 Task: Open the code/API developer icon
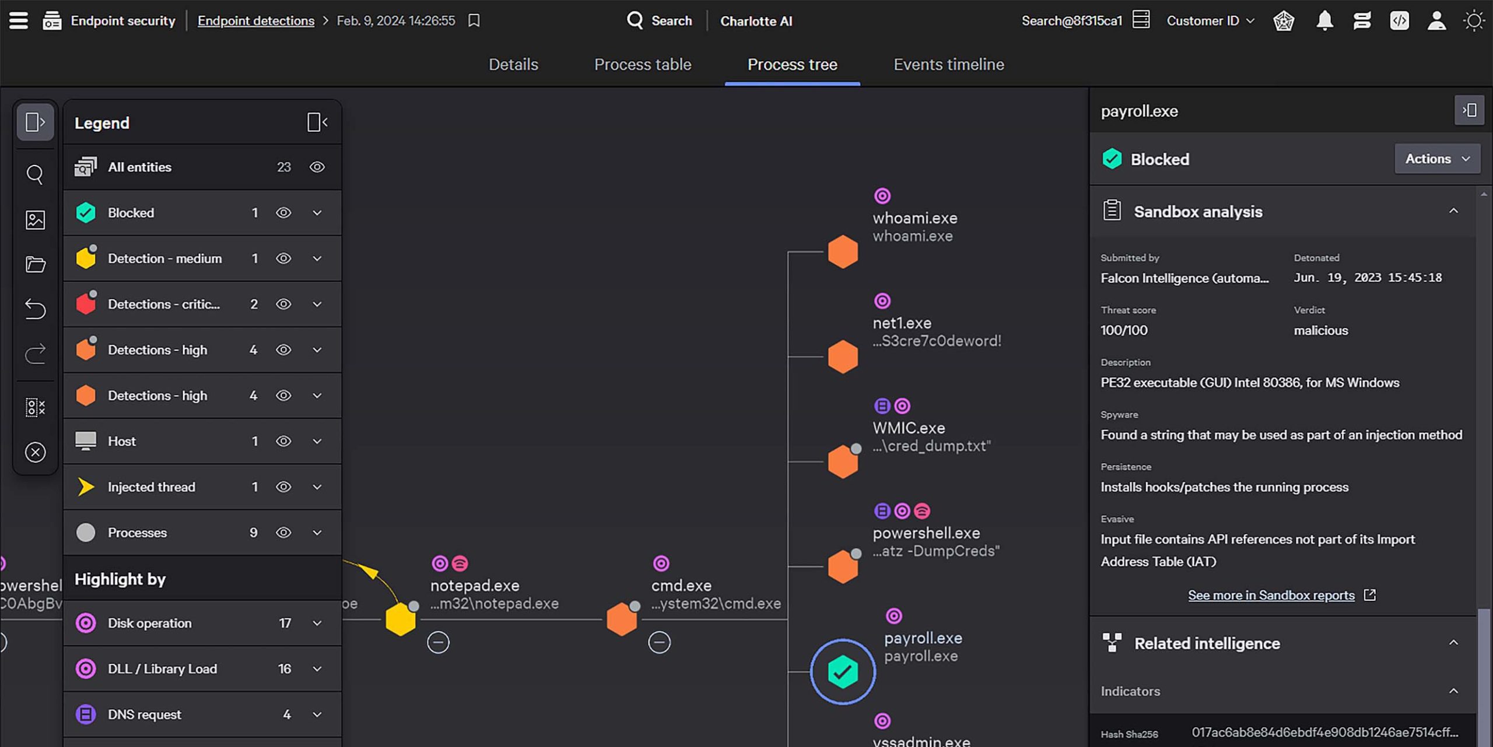(1399, 21)
